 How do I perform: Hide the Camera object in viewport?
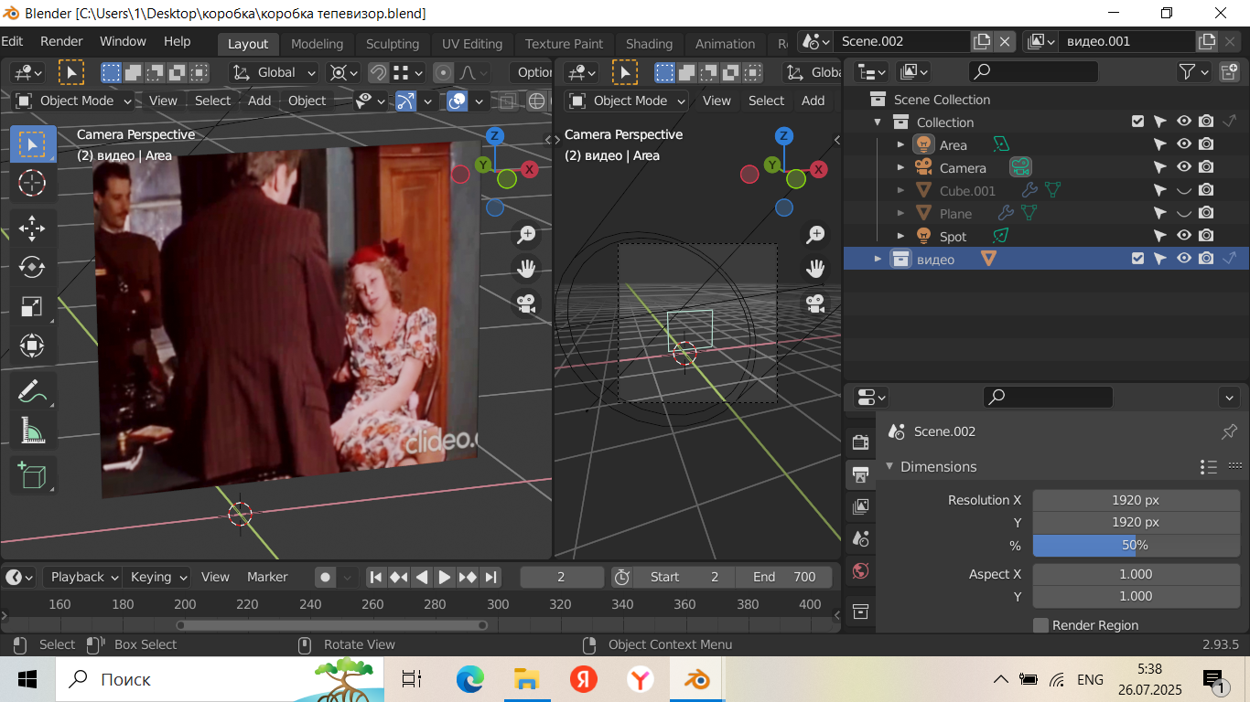point(1184,168)
